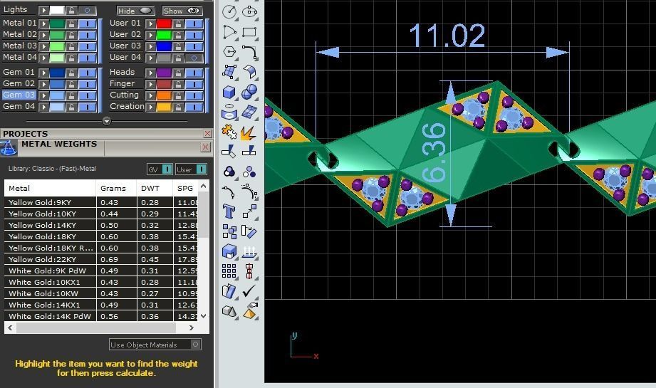Expand Lights layer arrow
This screenshot has height=388, width=656.
point(43,11)
